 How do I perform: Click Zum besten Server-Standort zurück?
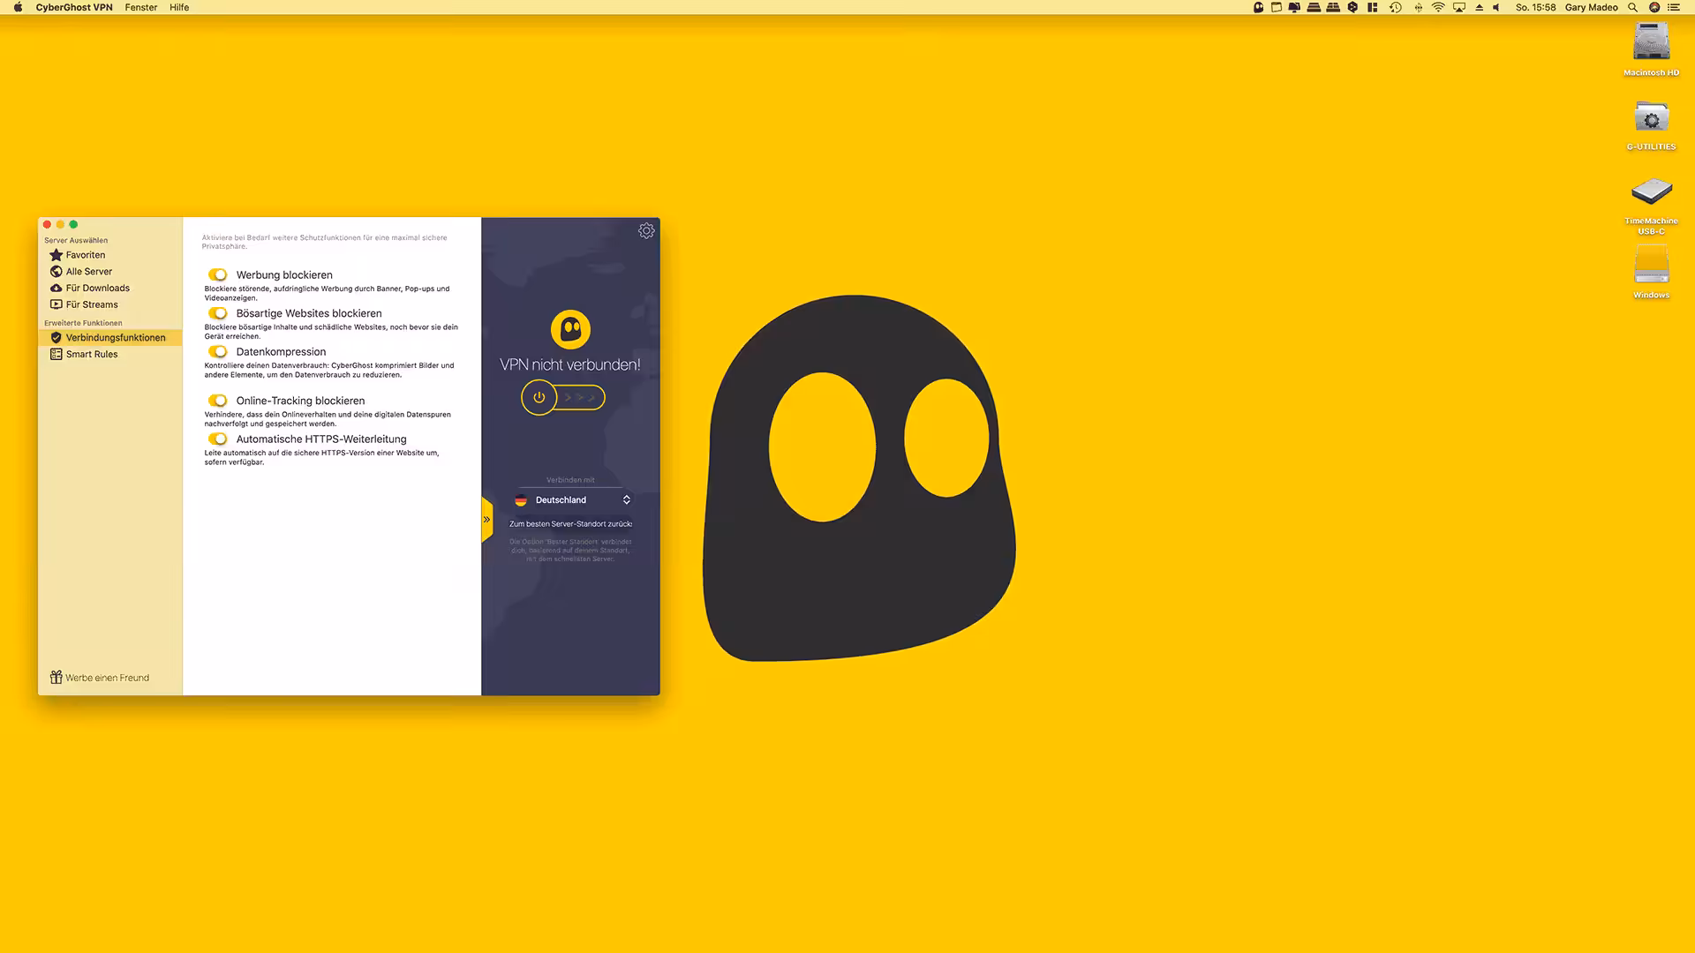pos(569,523)
